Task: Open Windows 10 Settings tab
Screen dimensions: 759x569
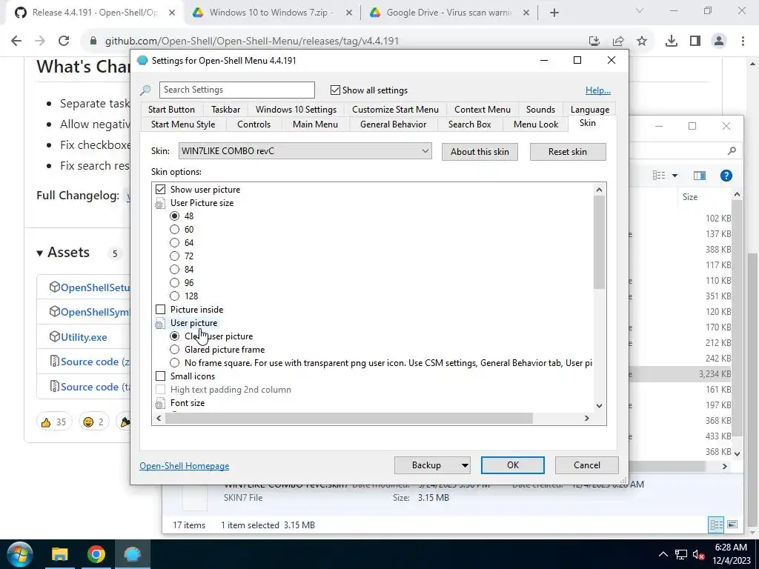Action: [x=296, y=110]
